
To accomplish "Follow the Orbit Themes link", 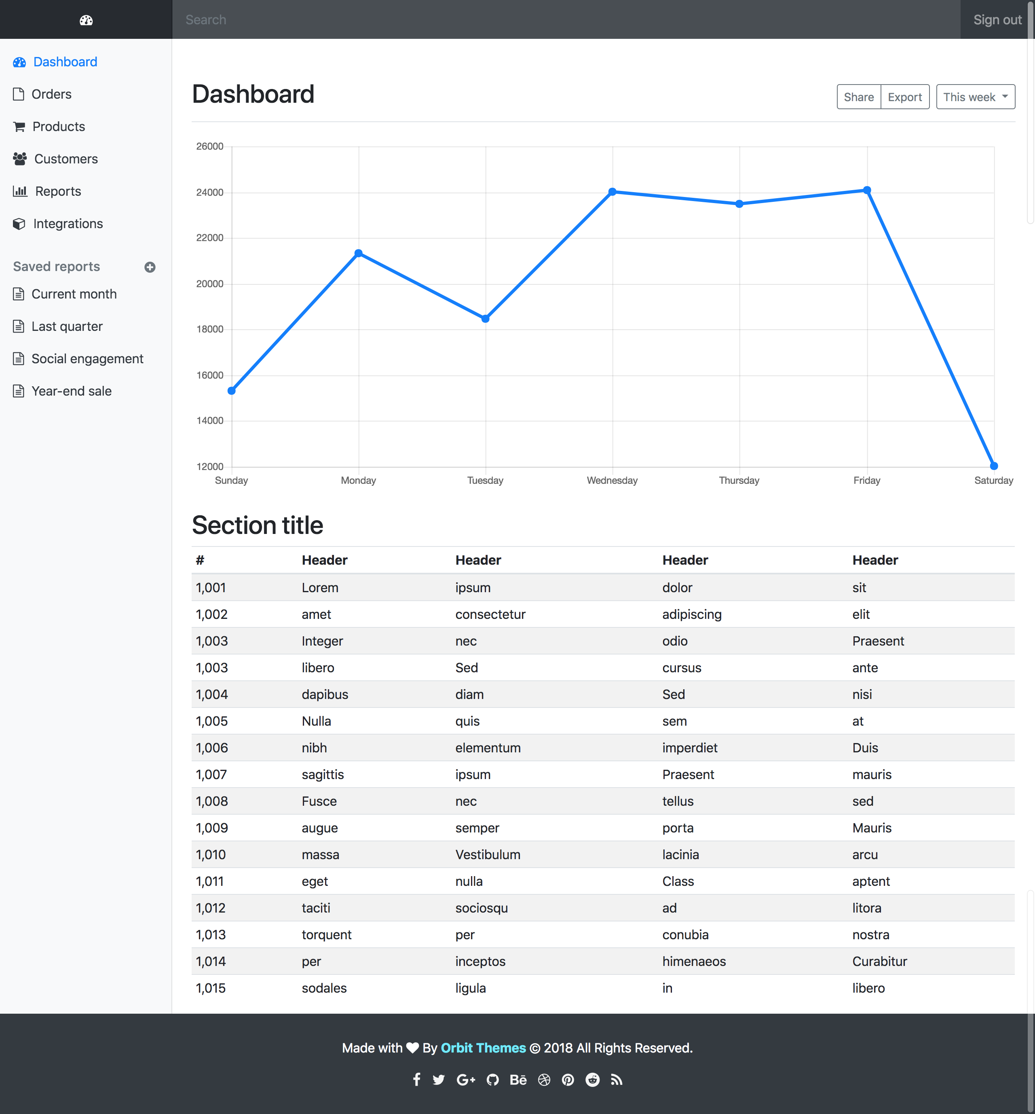I will pyautogui.click(x=483, y=1048).
